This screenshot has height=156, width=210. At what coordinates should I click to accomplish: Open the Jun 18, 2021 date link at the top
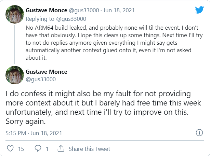pos(119,10)
